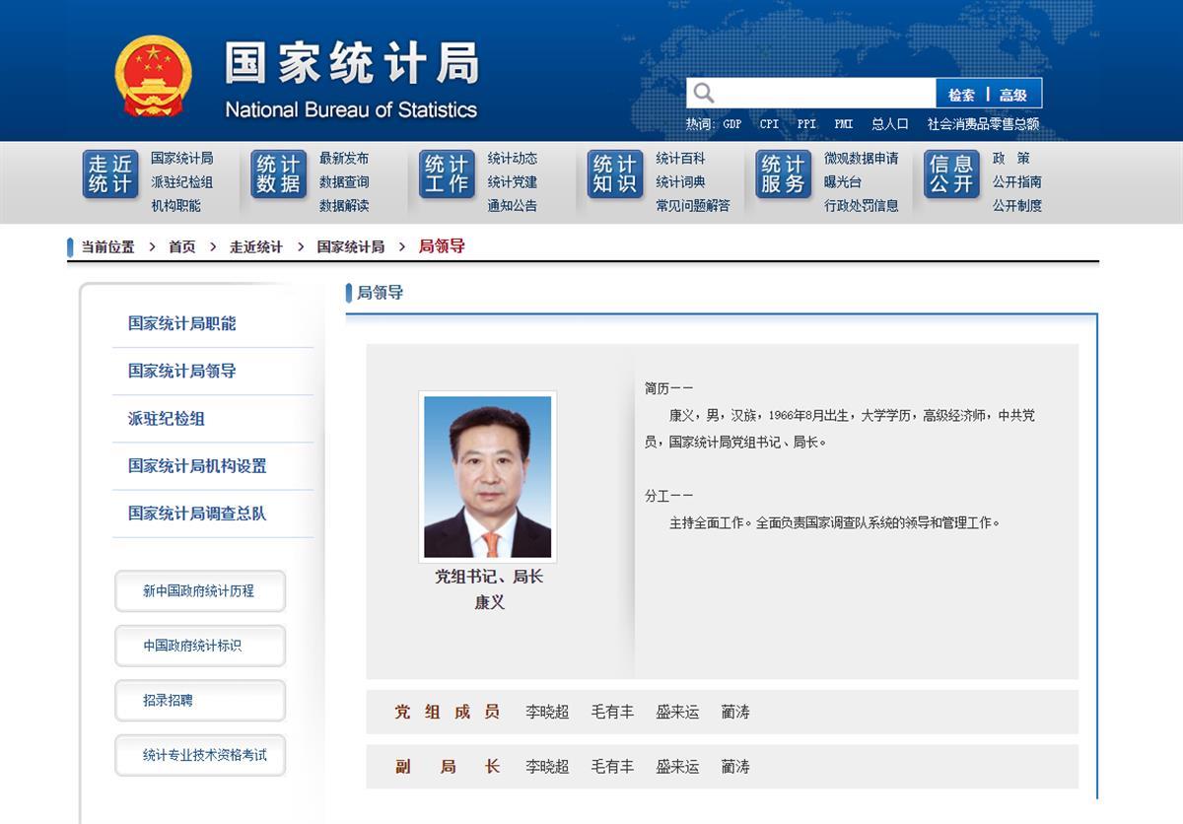This screenshot has width=1183, height=824.
Task: Select hot keyword PMI
Action: [844, 124]
